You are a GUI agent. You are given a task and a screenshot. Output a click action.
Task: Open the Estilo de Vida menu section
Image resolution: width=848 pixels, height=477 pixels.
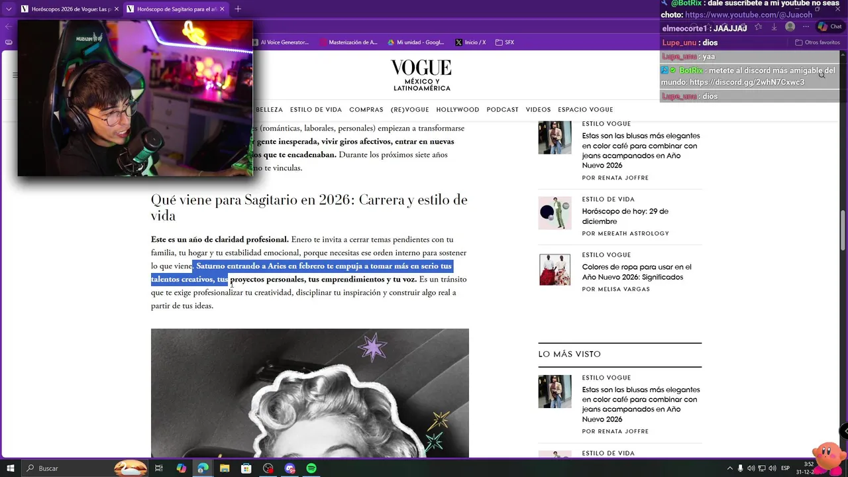316,110
